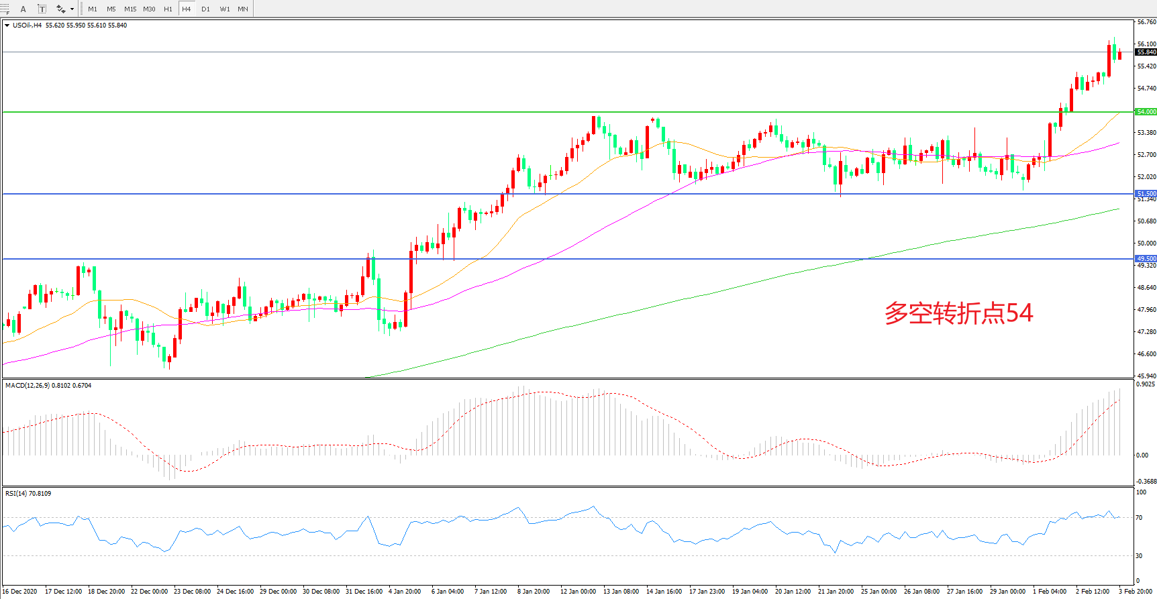Click the blue 49.500 price level label
1157x599 pixels.
pyautogui.click(x=1146, y=259)
